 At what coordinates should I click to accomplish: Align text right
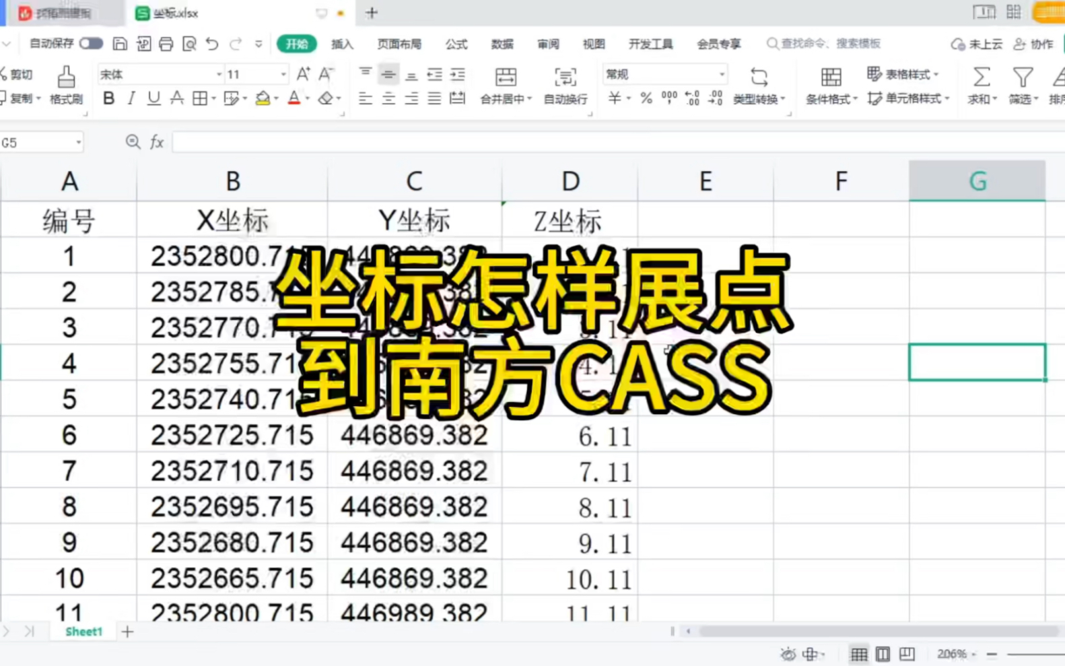pos(411,98)
